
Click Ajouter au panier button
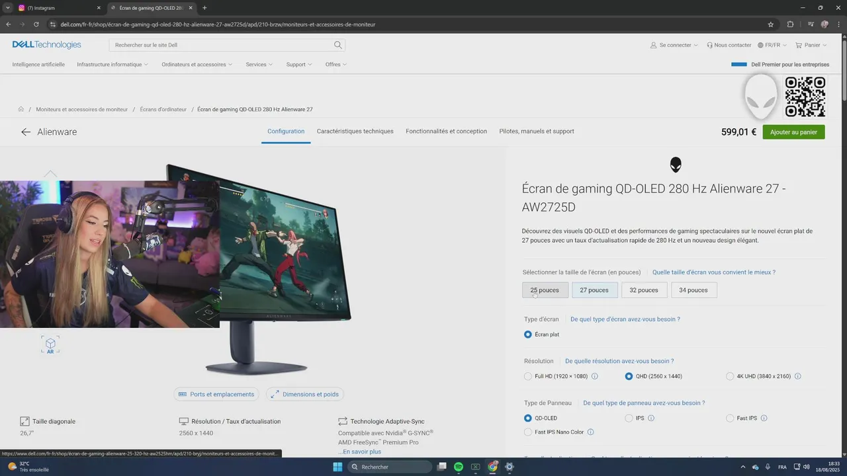point(793,132)
